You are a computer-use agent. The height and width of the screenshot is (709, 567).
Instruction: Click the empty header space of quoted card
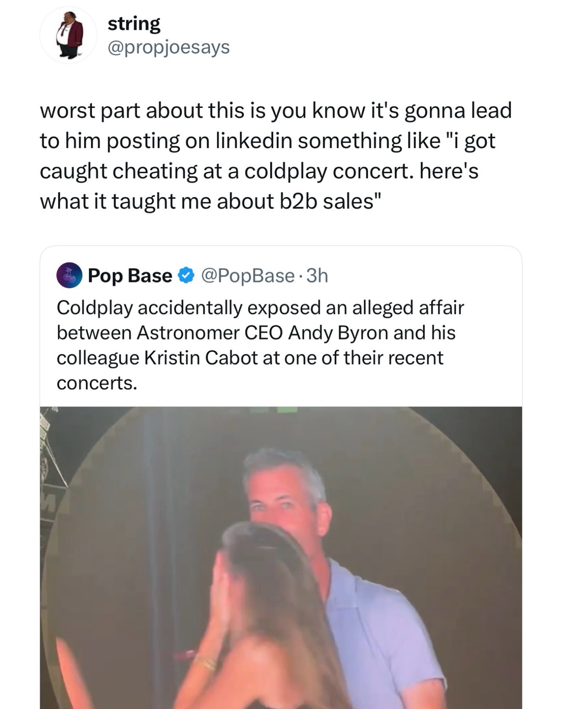tap(425, 276)
